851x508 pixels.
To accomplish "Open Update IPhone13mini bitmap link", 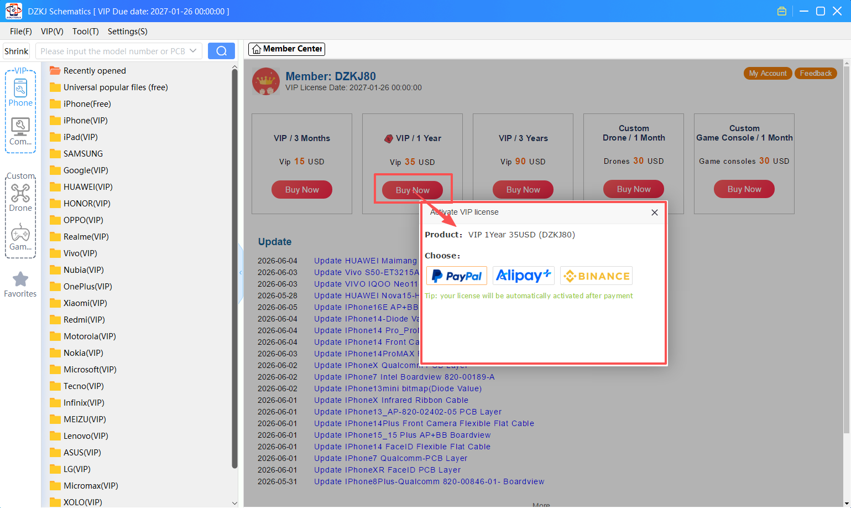I will tap(398, 388).
